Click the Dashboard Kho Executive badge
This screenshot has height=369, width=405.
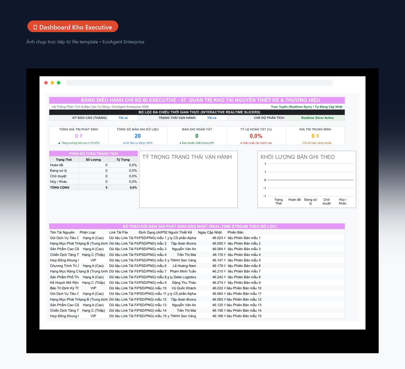tap(73, 26)
